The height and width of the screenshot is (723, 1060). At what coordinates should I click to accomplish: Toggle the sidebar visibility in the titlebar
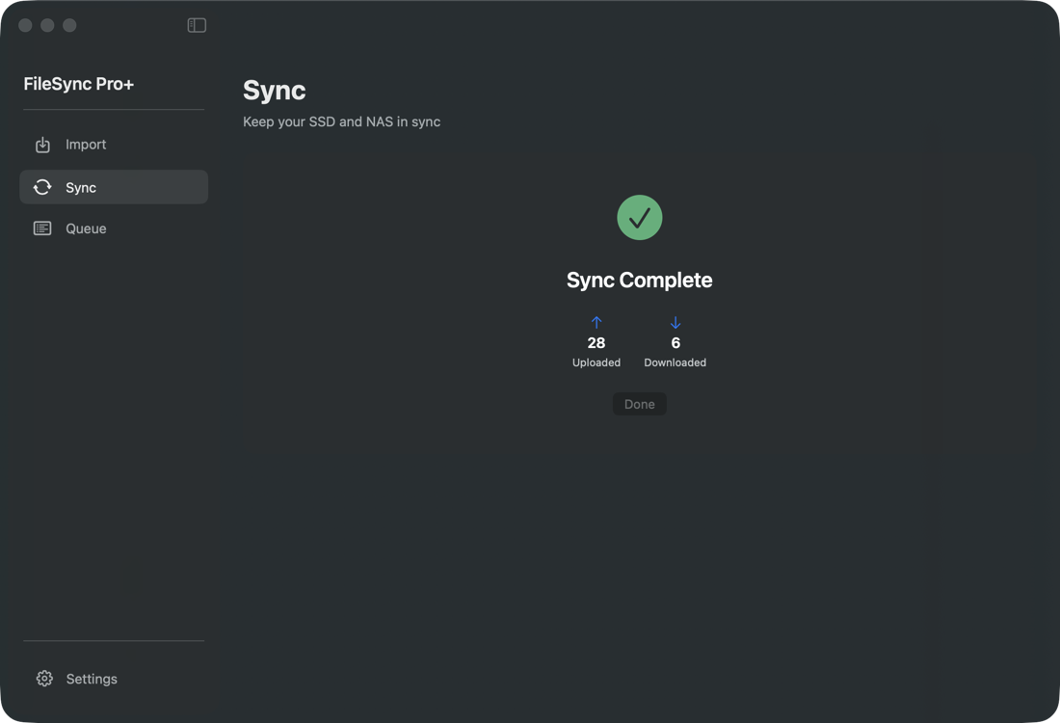pyautogui.click(x=197, y=24)
